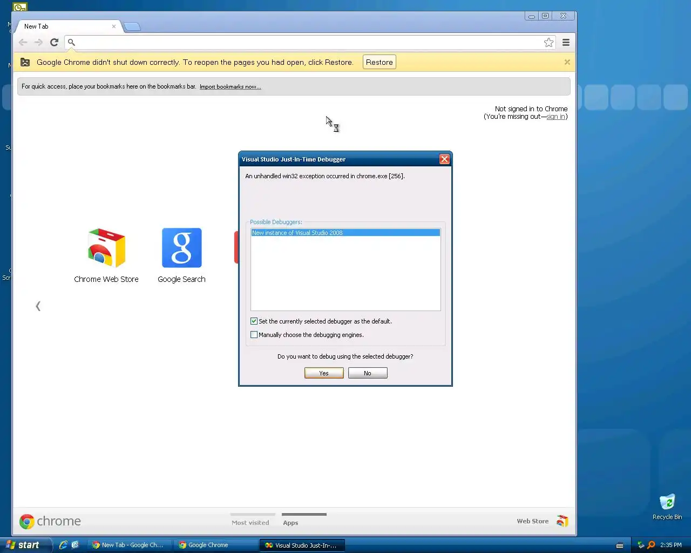
Task: Open the Recycle Bin on desktop
Action: (x=667, y=507)
